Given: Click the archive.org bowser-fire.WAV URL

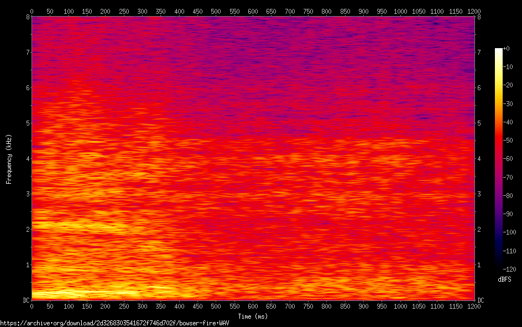Looking at the screenshot, I should 114,323.
